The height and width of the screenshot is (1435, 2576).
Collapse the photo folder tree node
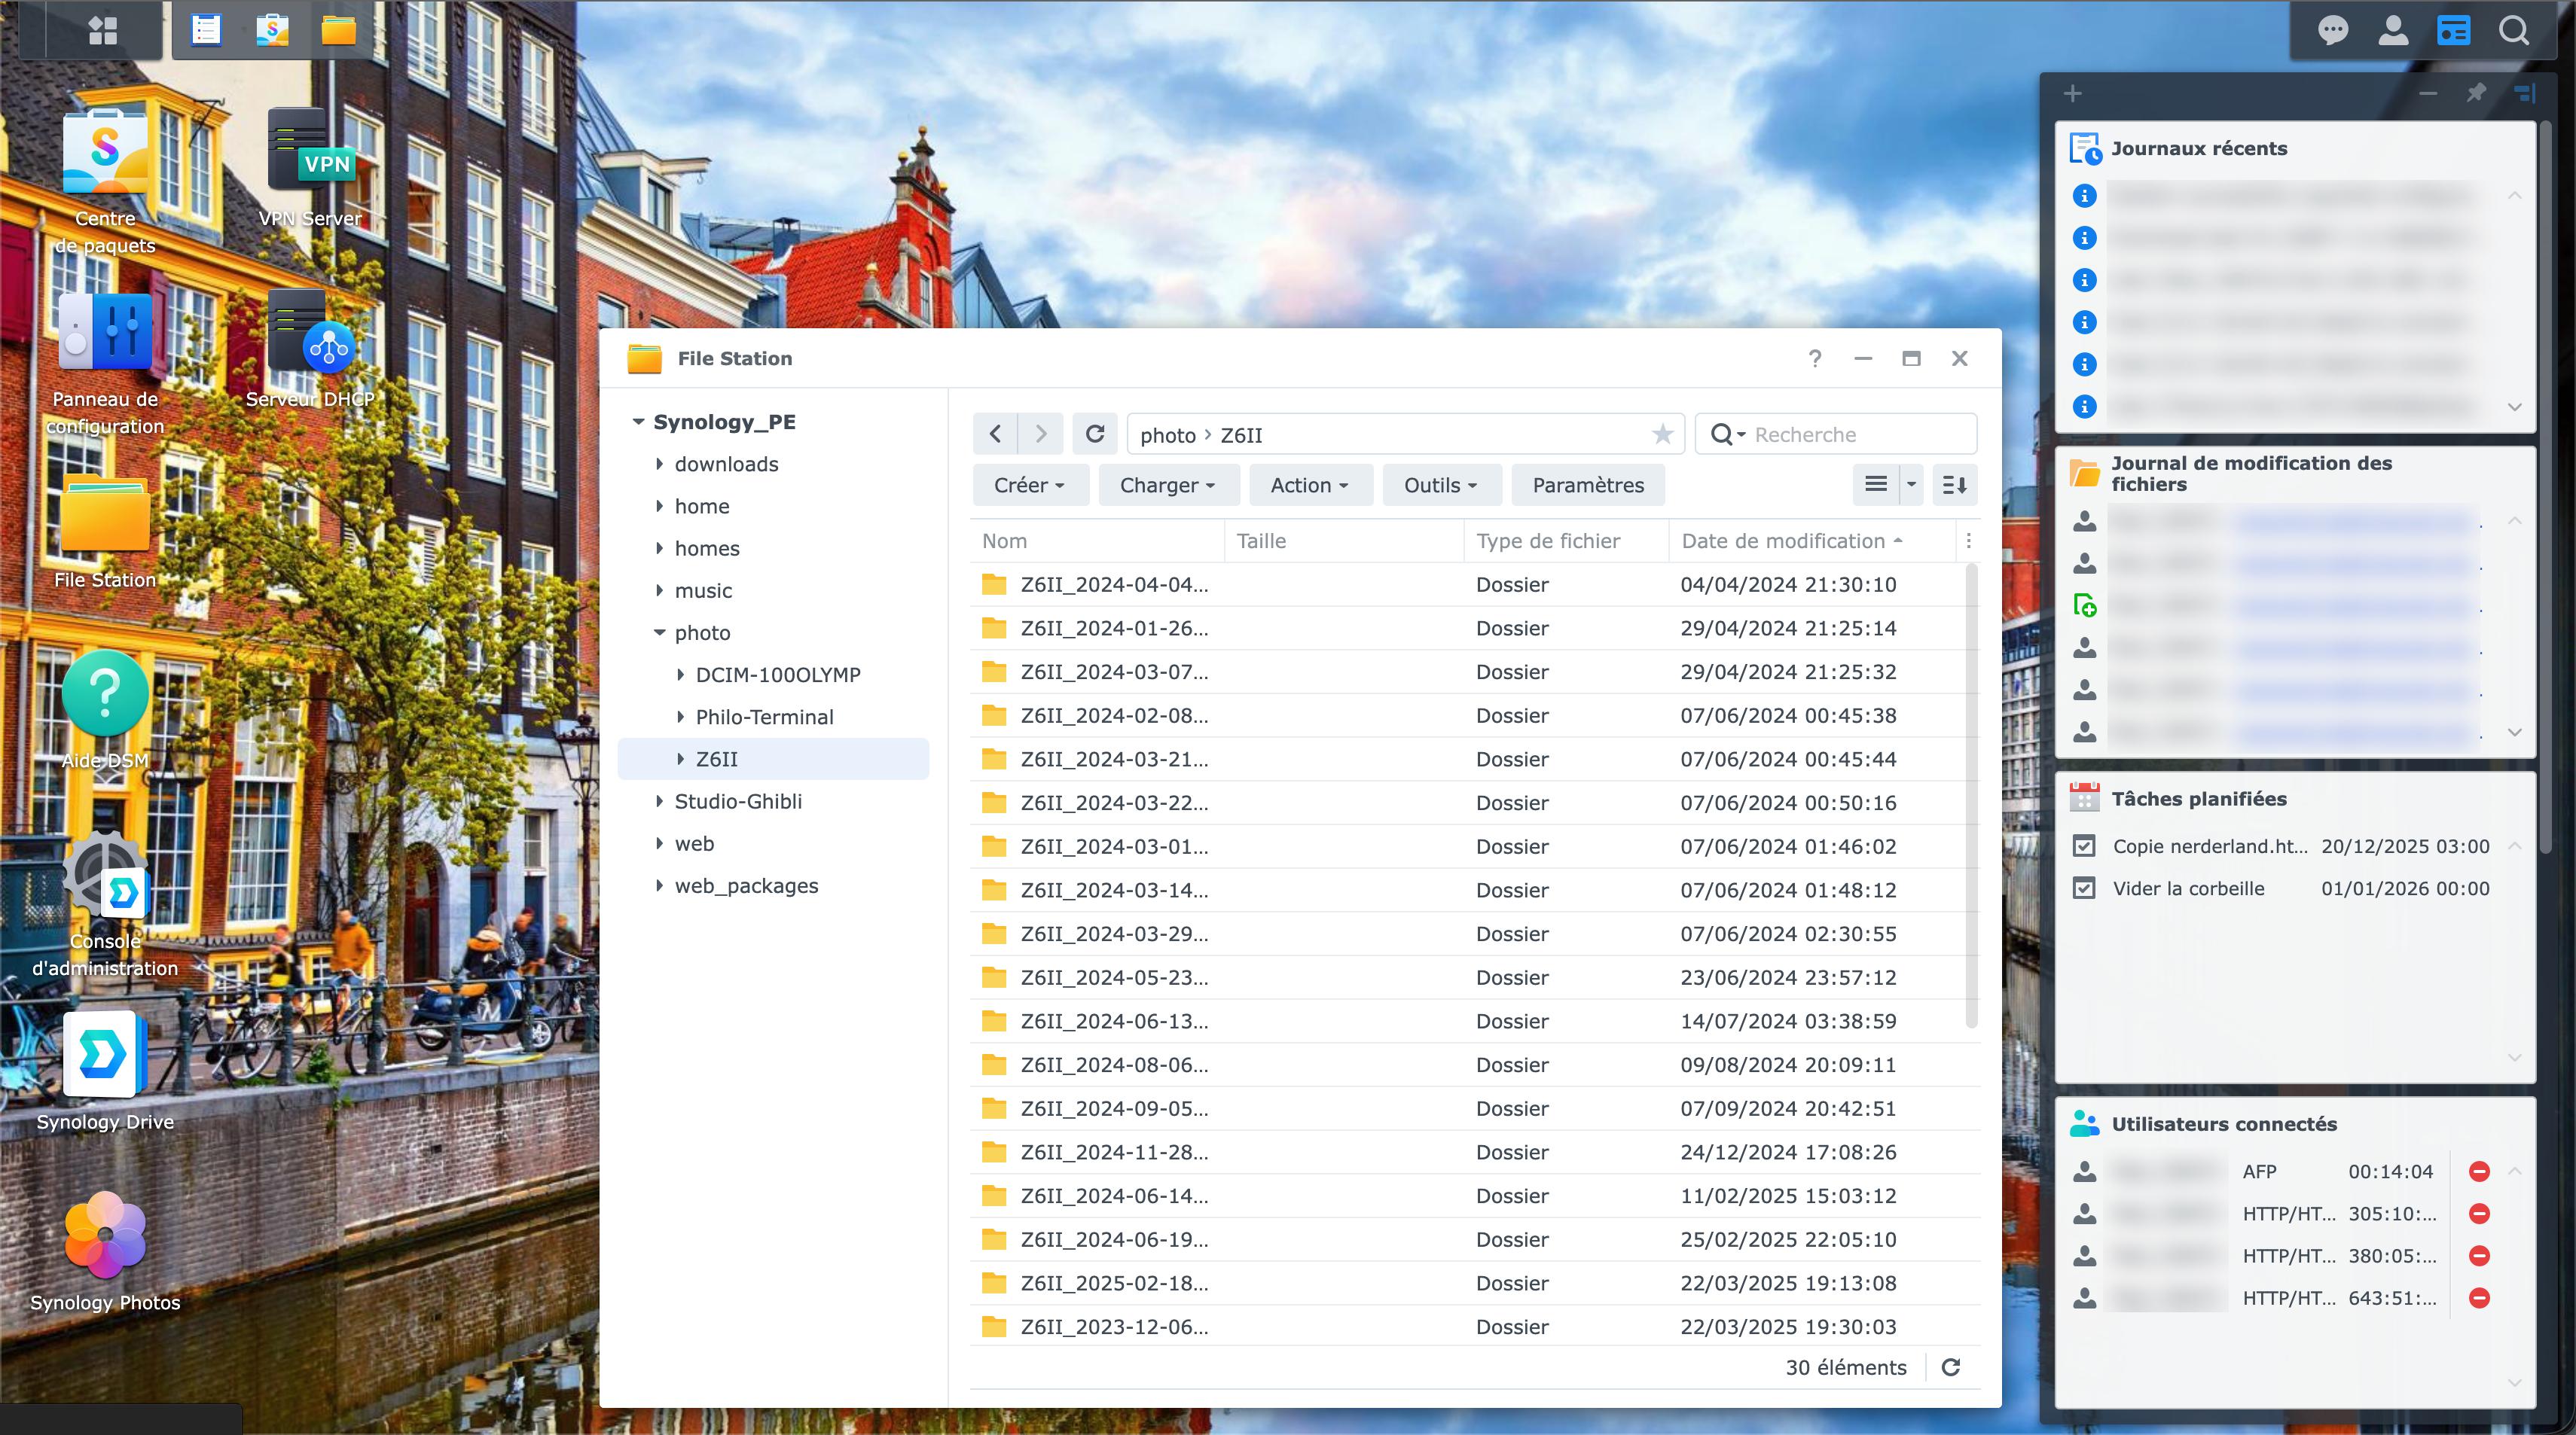[660, 632]
